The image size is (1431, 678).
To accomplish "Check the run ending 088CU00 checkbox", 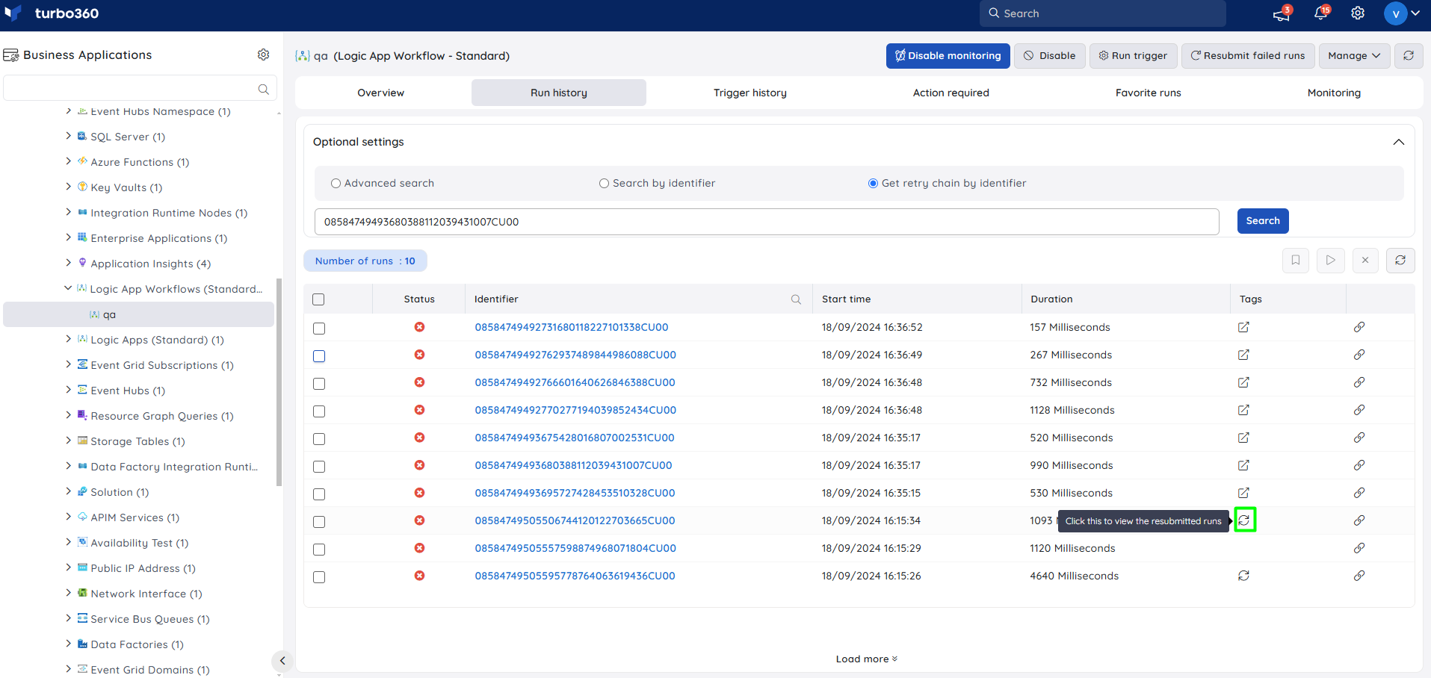I will coord(319,356).
